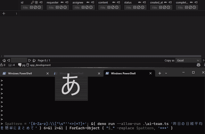This screenshot has width=205, height=134.
Task: Jump to the last results page
Action: point(34,60)
